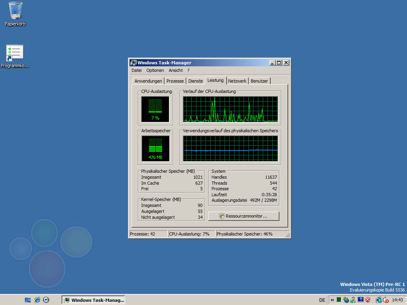Click the Arbeitsspeicher 476 MB gauge
The height and width of the screenshot is (305, 407).
click(155, 149)
